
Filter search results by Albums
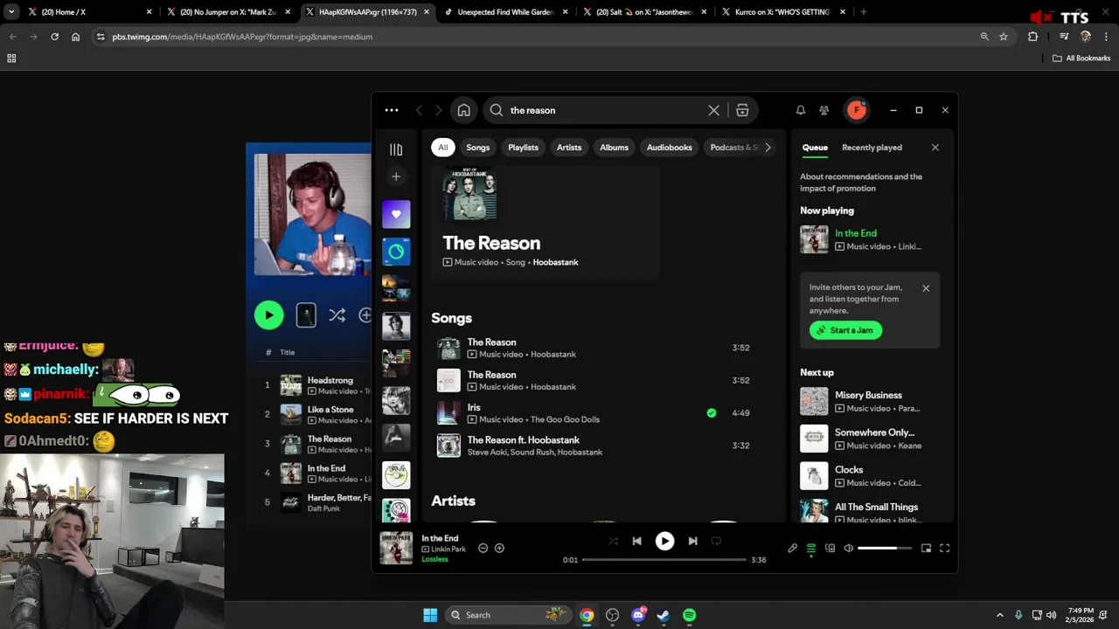coord(614,148)
